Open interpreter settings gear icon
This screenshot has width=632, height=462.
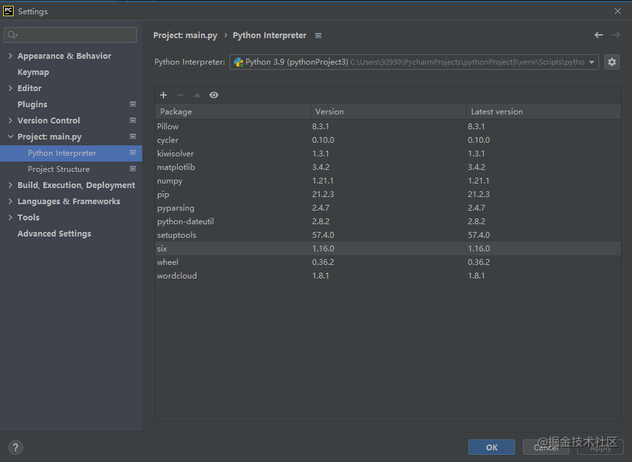pyautogui.click(x=612, y=62)
